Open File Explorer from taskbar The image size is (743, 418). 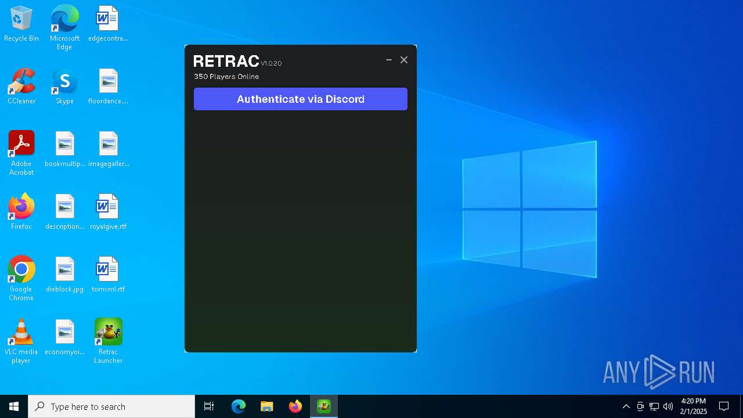tap(267, 406)
